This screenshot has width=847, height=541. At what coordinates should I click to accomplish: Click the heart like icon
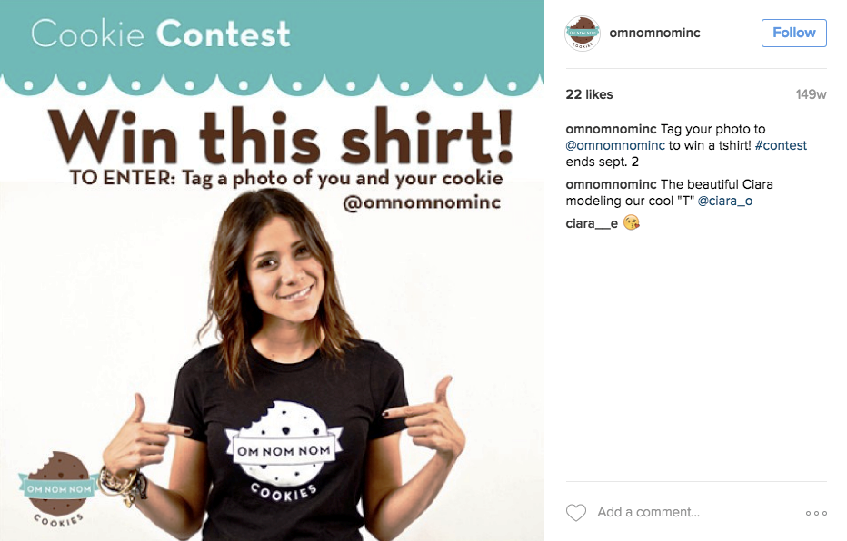pos(576,513)
